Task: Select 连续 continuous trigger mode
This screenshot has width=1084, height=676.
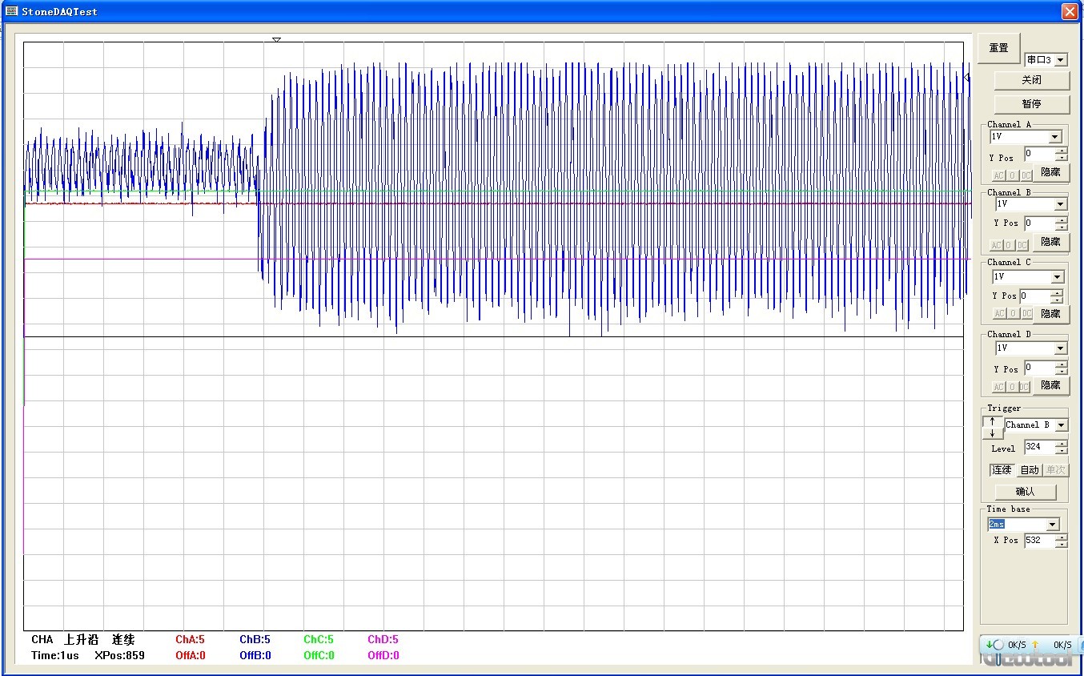Action: pyautogui.click(x=1002, y=470)
